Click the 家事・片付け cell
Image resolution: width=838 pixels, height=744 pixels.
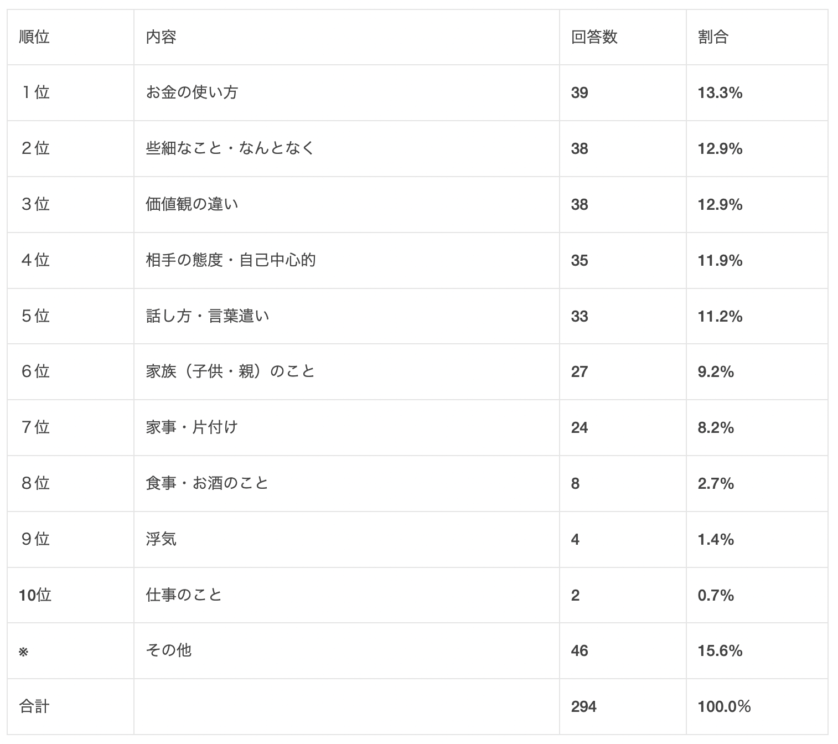pyautogui.click(x=192, y=427)
